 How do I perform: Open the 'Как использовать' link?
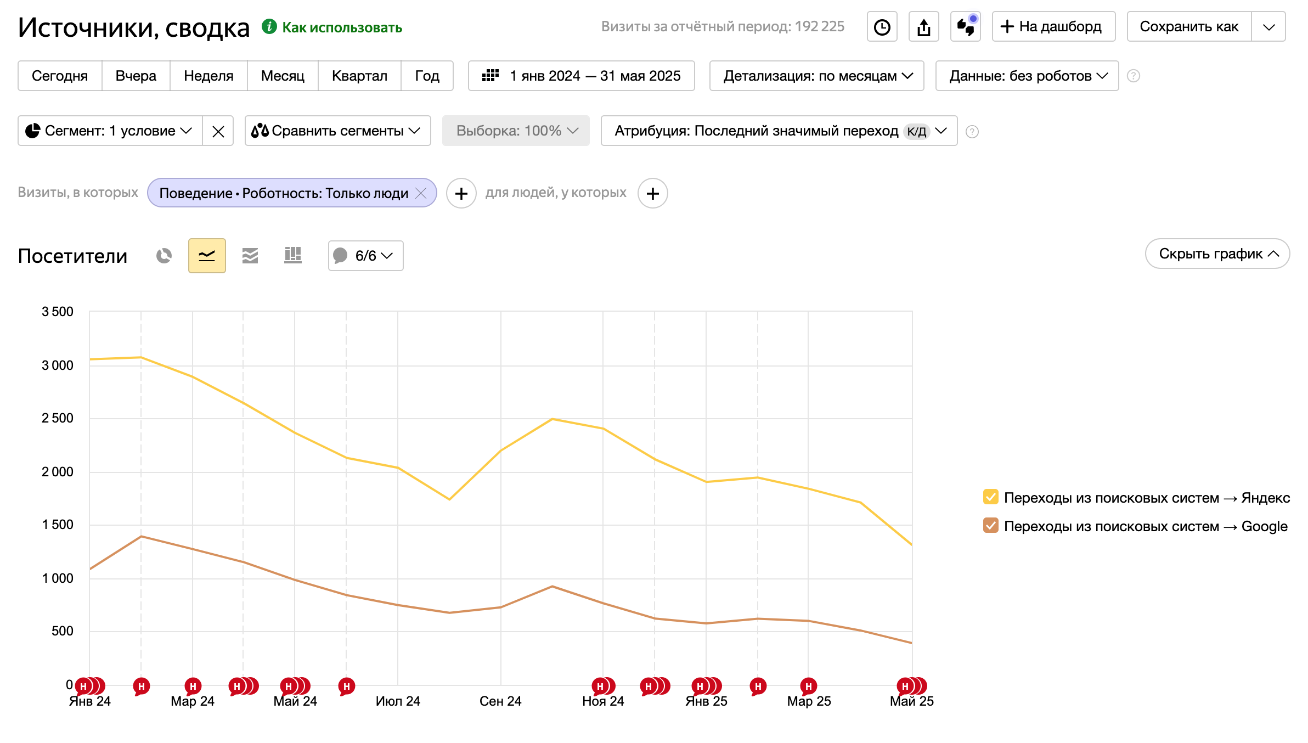click(x=341, y=27)
